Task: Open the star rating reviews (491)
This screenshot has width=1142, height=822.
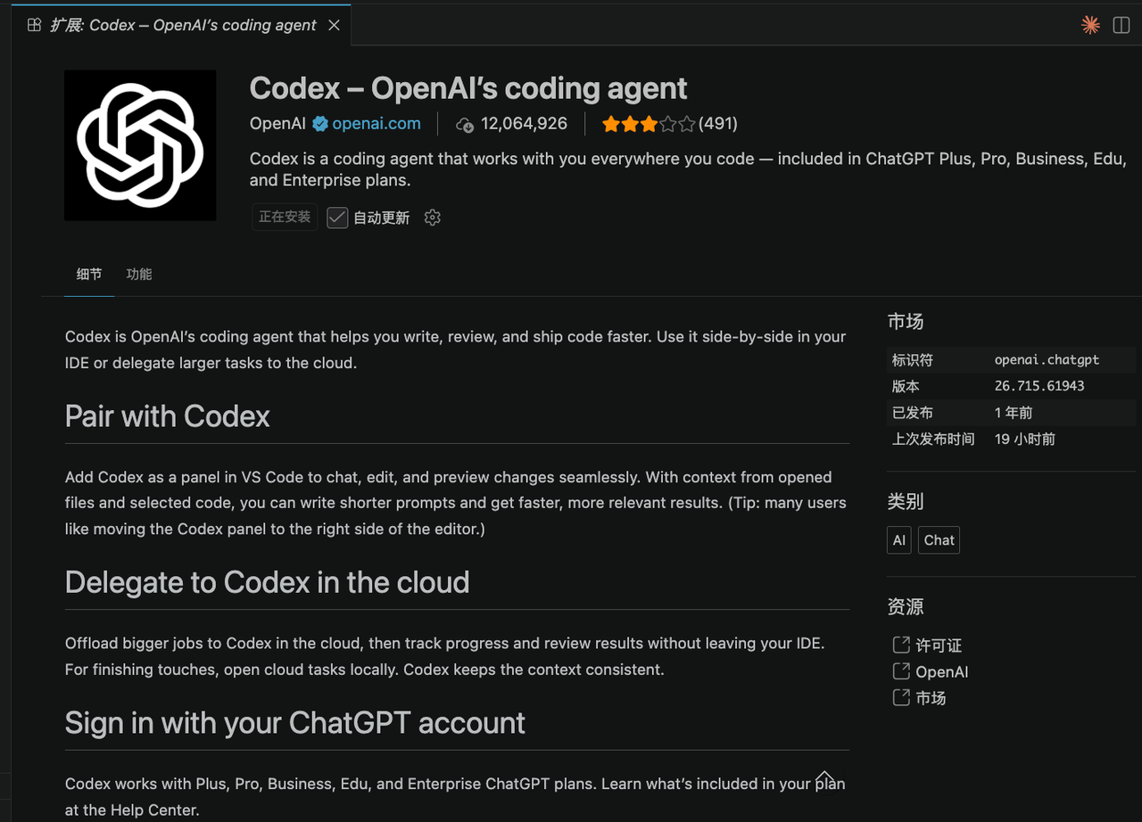Action: [670, 124]
